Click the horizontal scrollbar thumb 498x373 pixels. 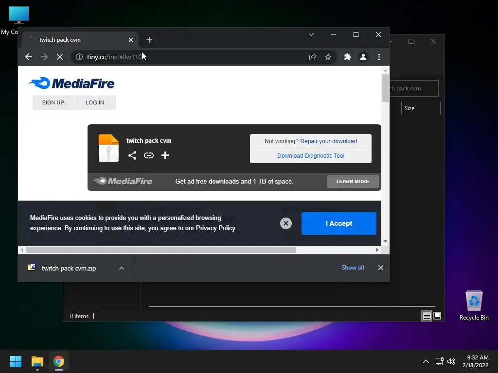pyautogui.click(x=161, y=250)
